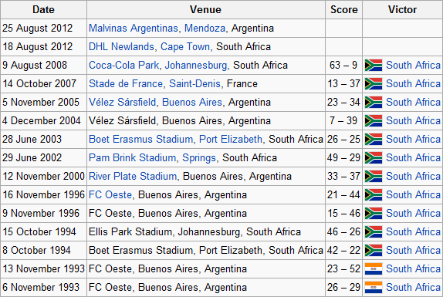443x297 pixels.
Task: Follow the Stade de France link
Action: [x=126, y=84]
